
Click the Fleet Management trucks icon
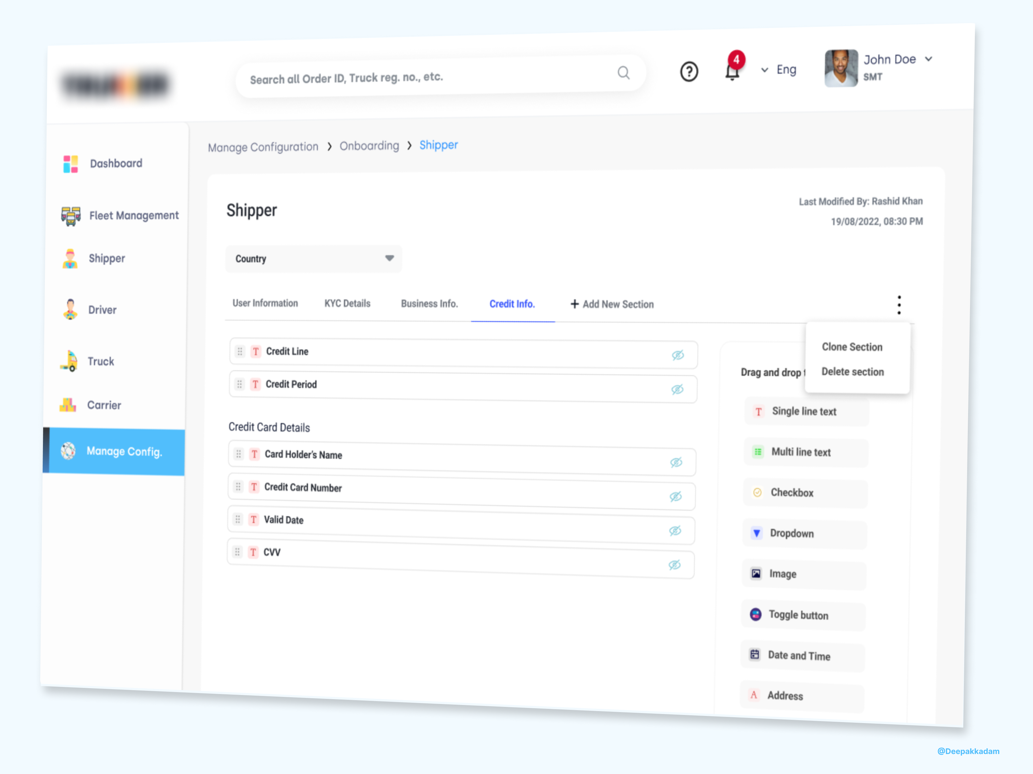pyautogui.click(x=70, y=216)
